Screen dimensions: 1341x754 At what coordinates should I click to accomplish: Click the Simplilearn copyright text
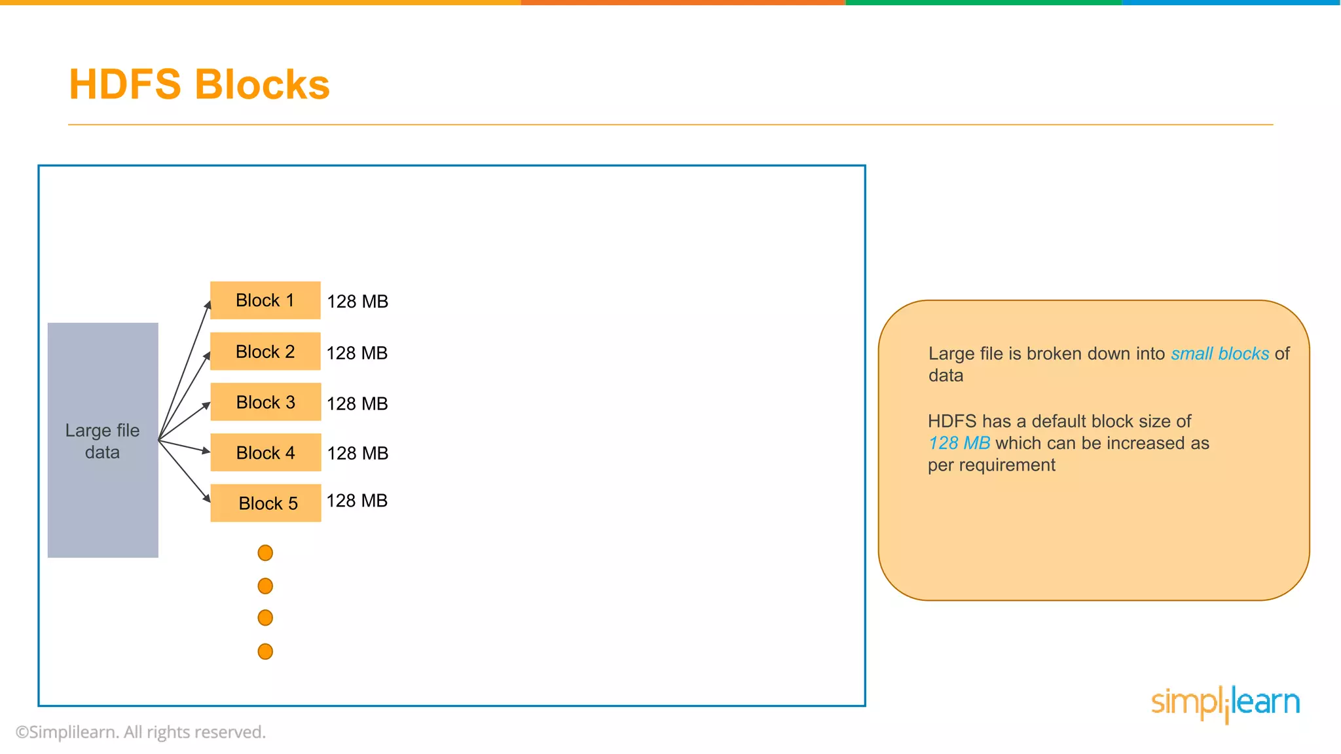pos(141,732)
